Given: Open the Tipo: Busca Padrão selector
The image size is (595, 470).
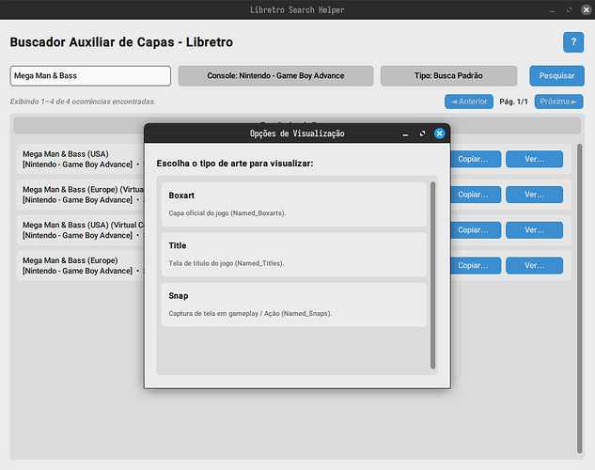Looking at the screenshot, I should pyautogui.click(x=448, y=76).
